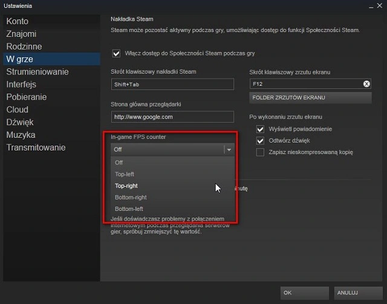This screenshot has height=304, width=387.
Task: Select Top-right in FPS counter list
Action: [x=126, y=186]
